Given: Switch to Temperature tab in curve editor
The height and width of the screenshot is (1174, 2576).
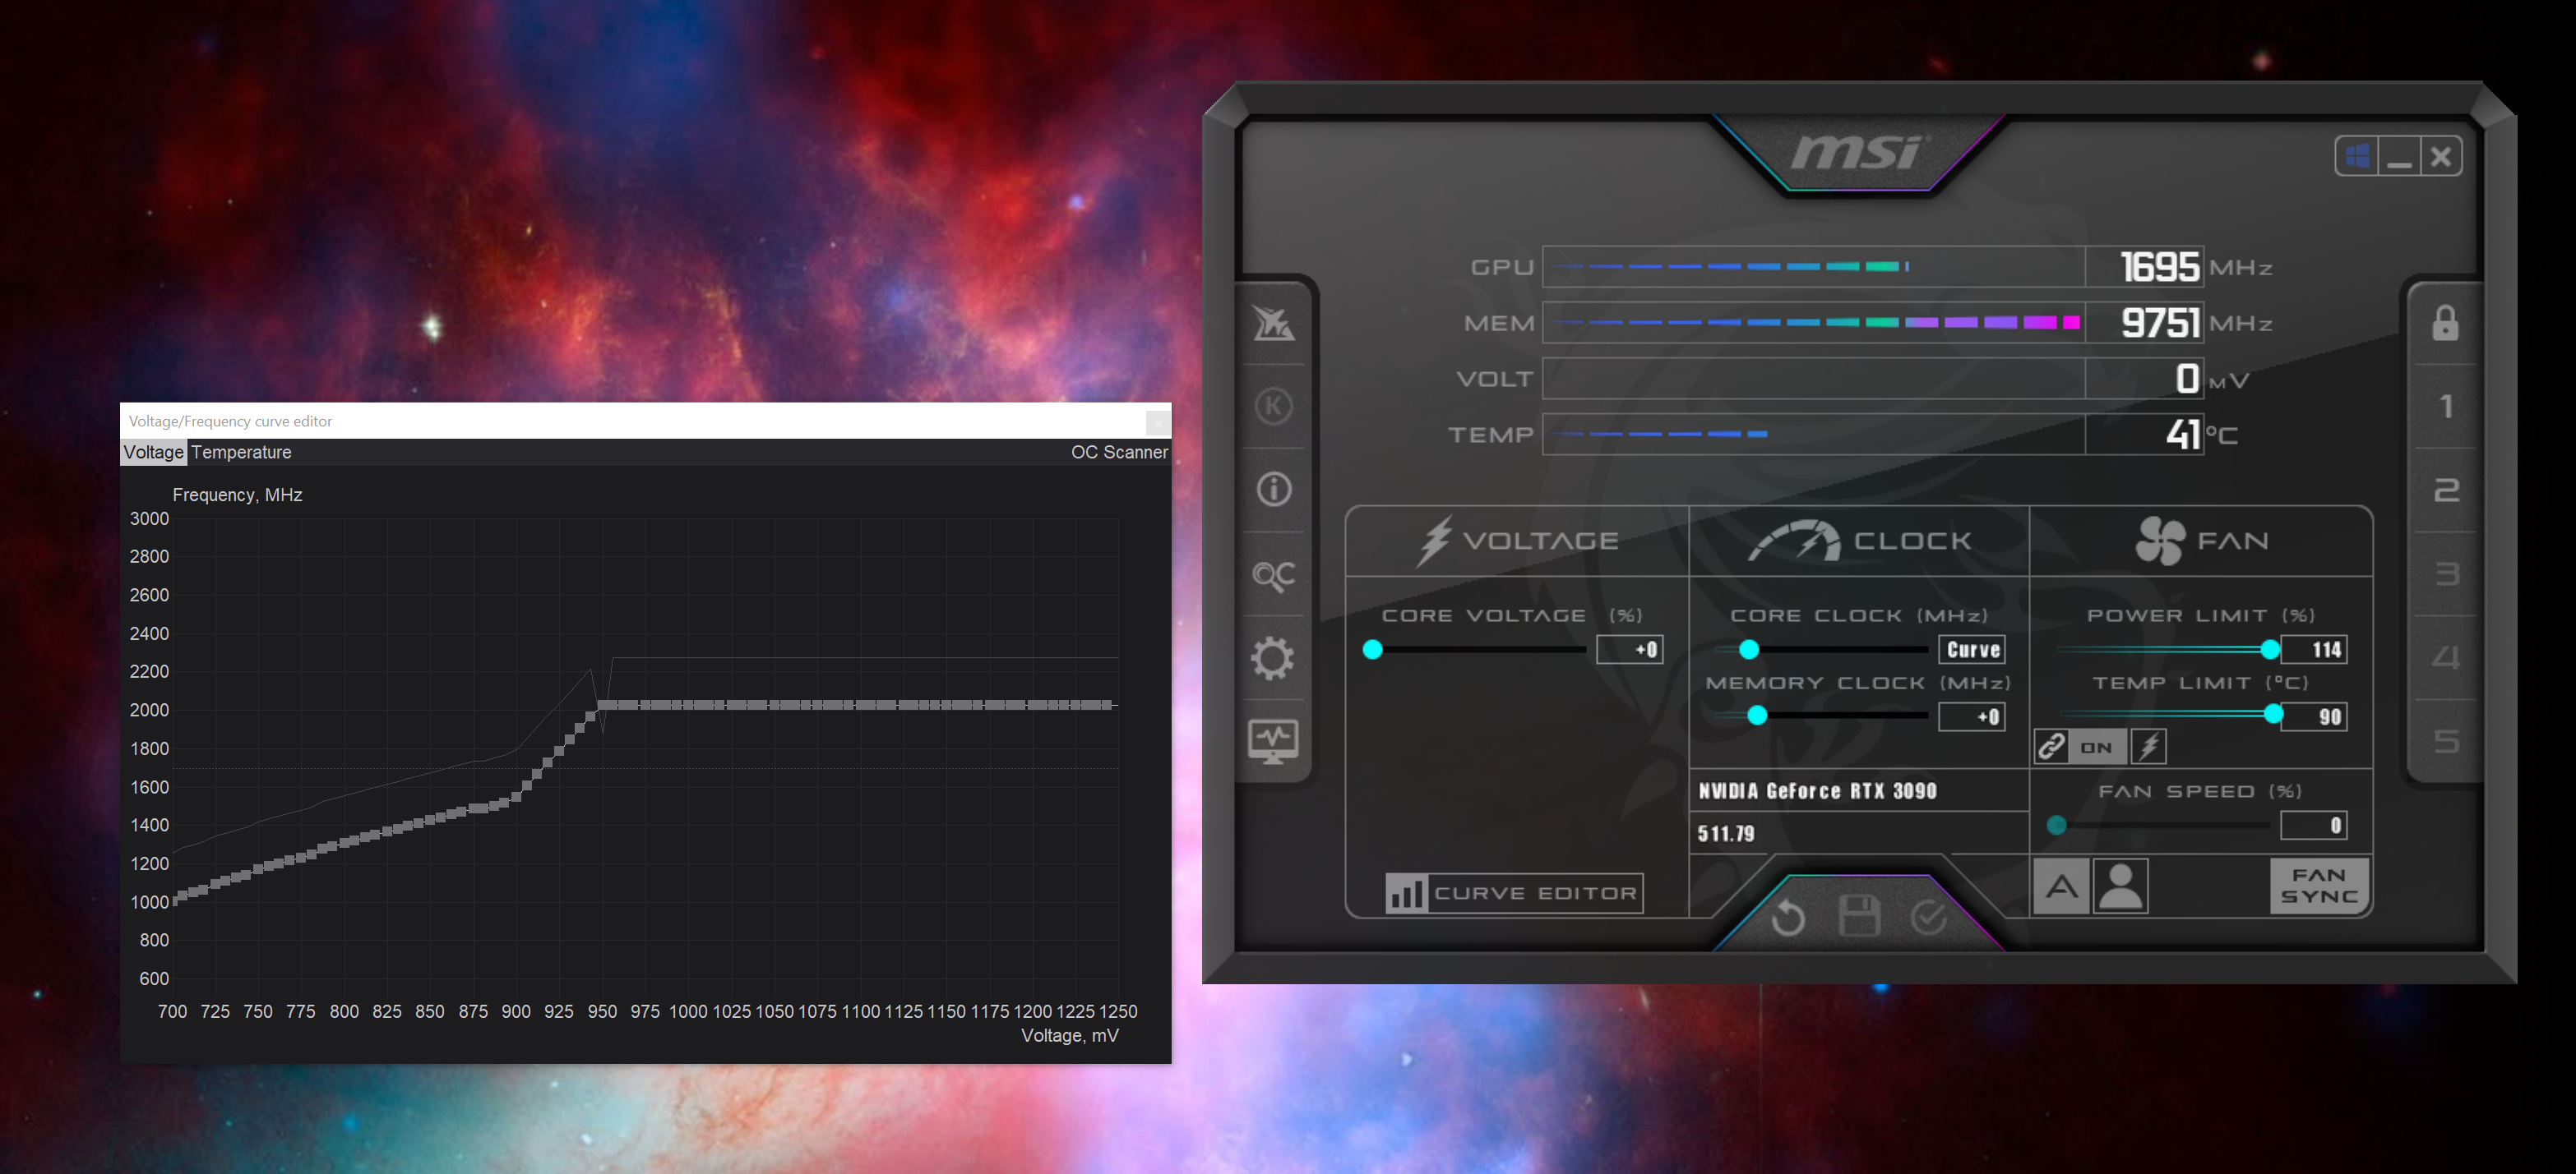Looking at the screenshot, I should click(241, 453).
